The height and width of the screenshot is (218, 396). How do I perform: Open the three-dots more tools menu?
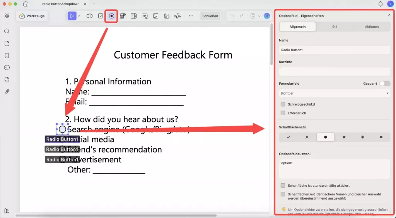click(x=191, y=16)
